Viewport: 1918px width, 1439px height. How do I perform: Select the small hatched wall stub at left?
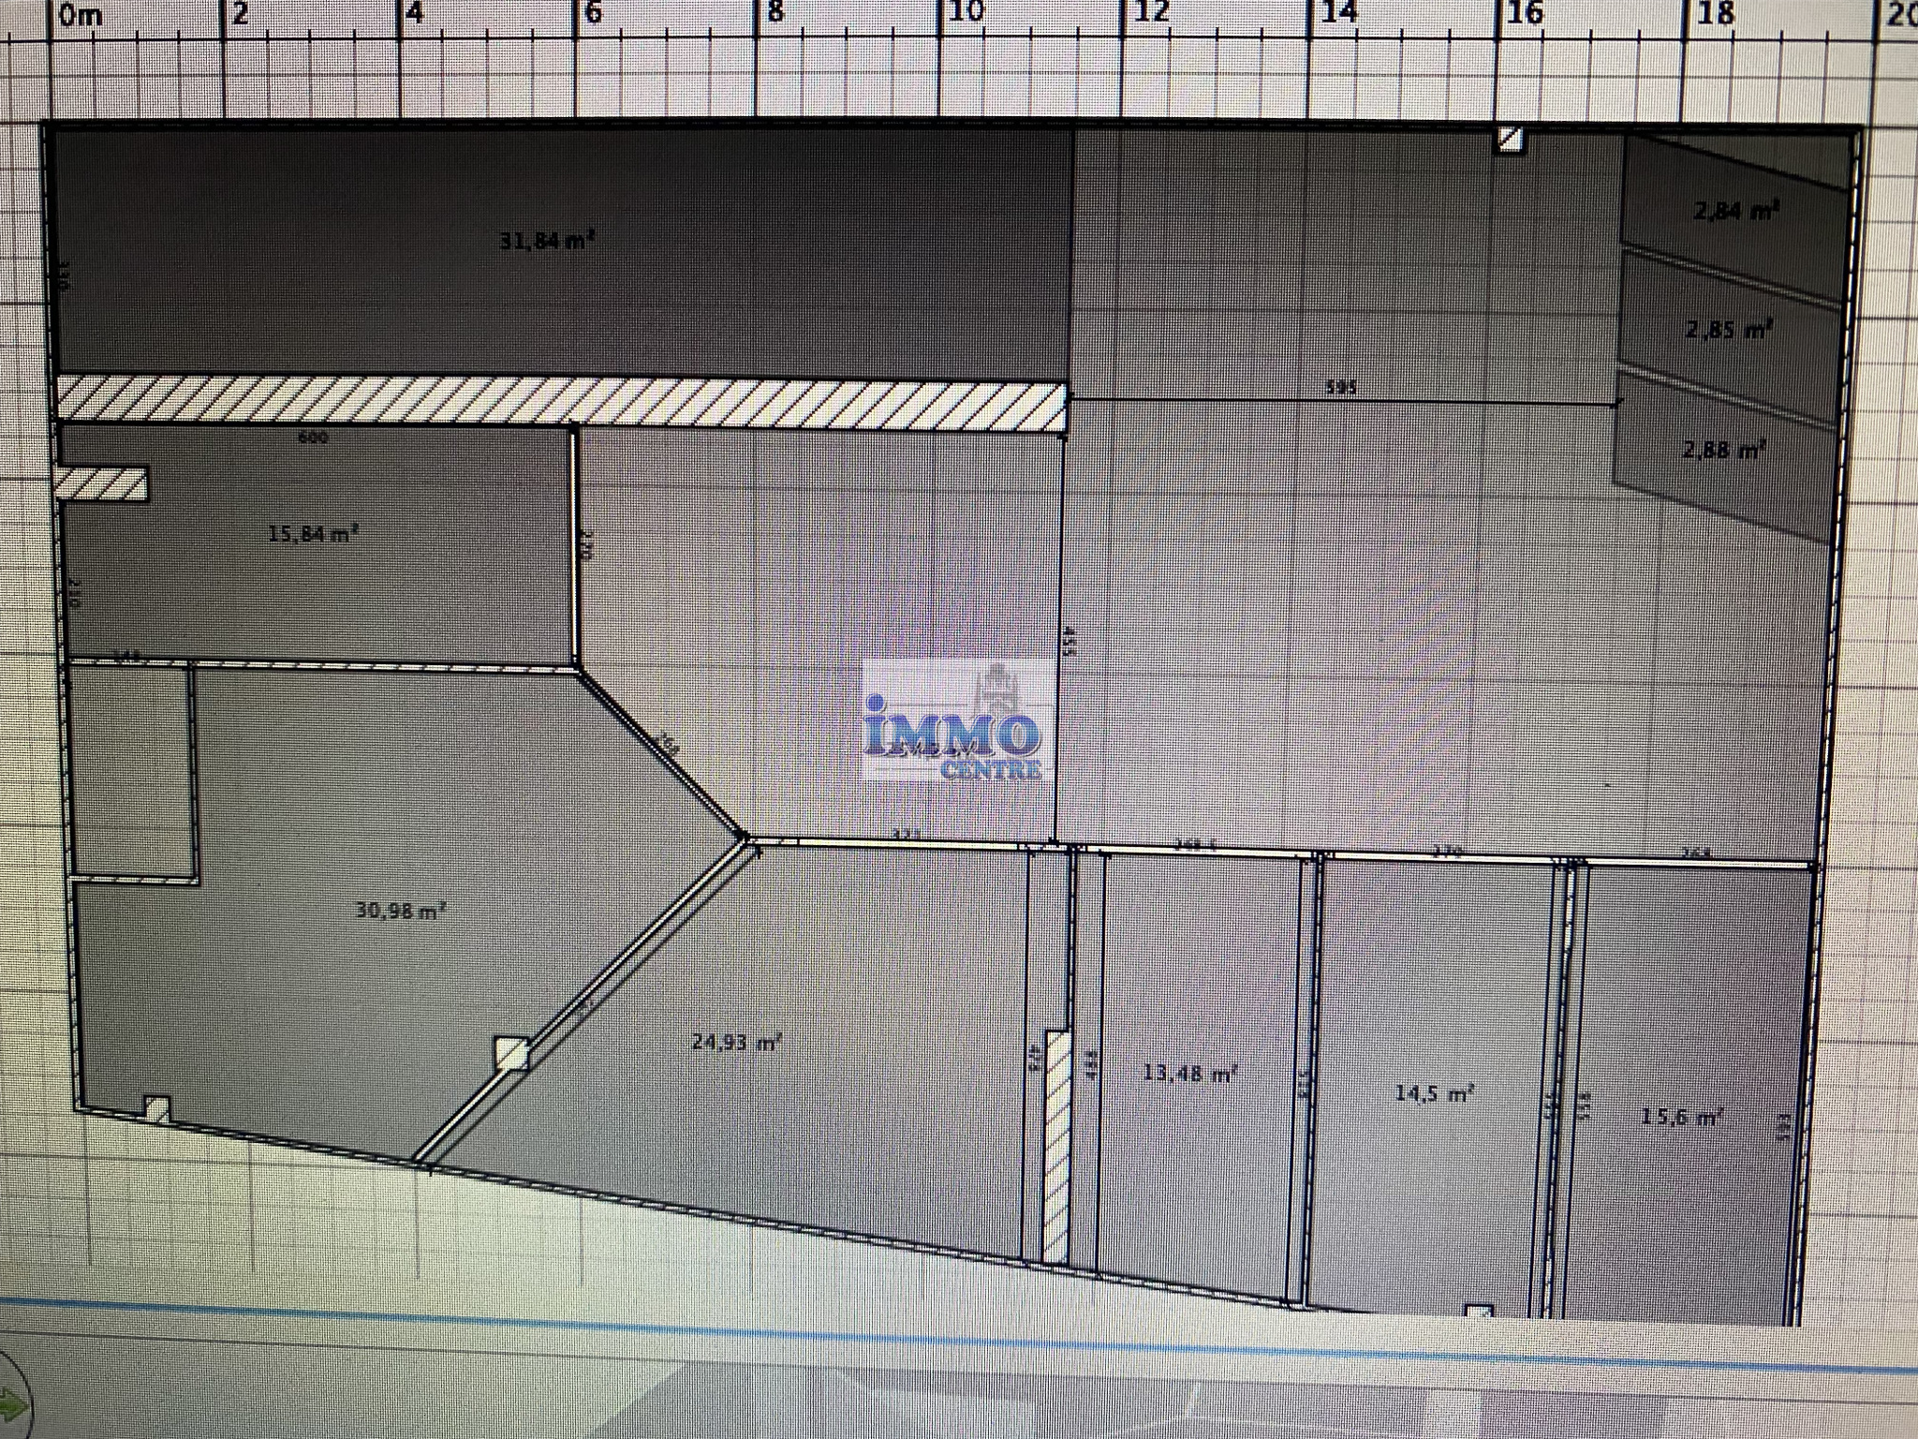click(101, 483)
